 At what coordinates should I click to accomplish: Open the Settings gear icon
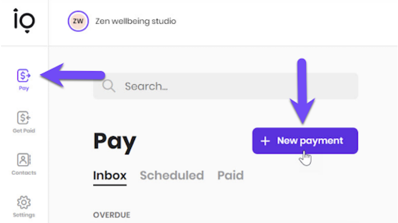[24, 202]
